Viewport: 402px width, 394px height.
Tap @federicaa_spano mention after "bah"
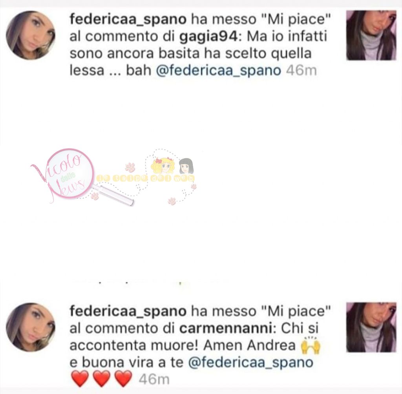pyautogui.click(x=218, y=71)
